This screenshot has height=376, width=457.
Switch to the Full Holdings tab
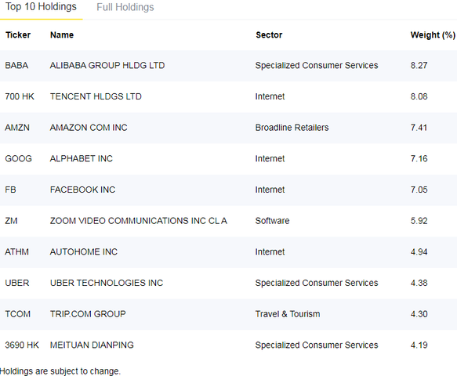coord(125,7)
